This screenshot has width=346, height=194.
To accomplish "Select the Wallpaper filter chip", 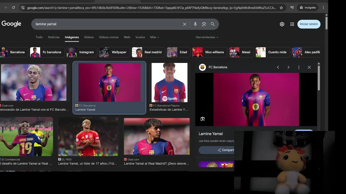I will coord(115,52).
